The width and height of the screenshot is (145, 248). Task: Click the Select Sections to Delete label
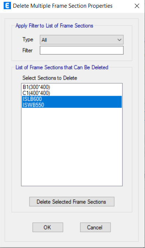50,78
